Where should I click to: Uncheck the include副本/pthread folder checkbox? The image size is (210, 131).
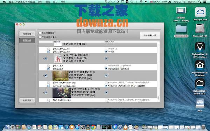[x=106, y=68]
